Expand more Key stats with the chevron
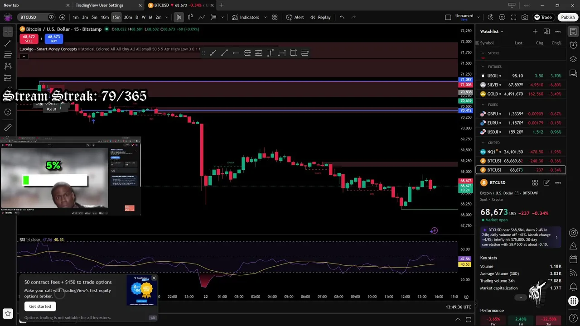 click(x=521, y=297)
